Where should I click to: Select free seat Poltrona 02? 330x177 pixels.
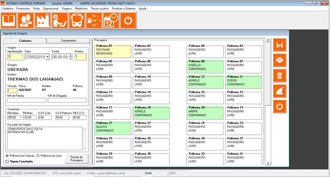click(151, 52)
